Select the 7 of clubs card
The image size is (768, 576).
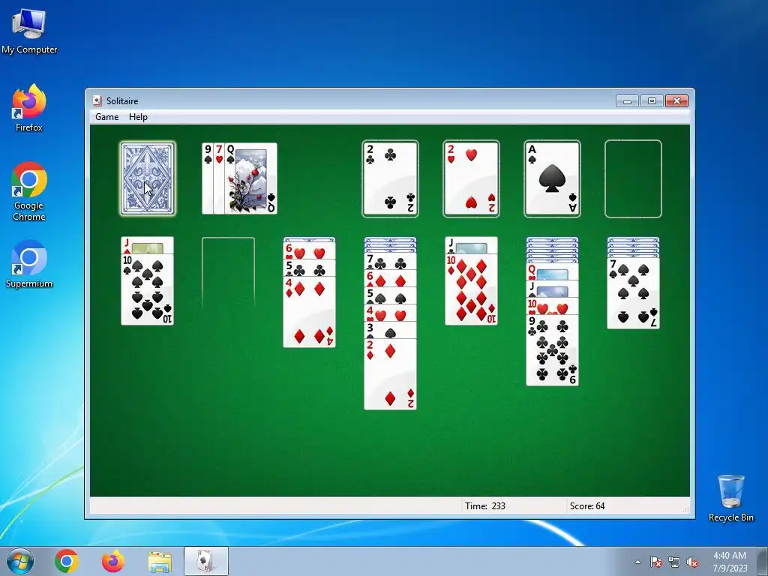tap(390, 261)
